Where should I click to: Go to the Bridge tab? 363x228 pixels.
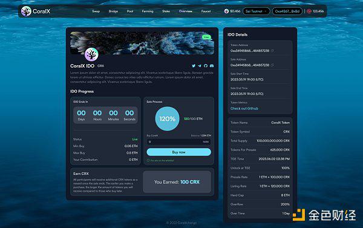pyautogui.click(x=113, y=11)
